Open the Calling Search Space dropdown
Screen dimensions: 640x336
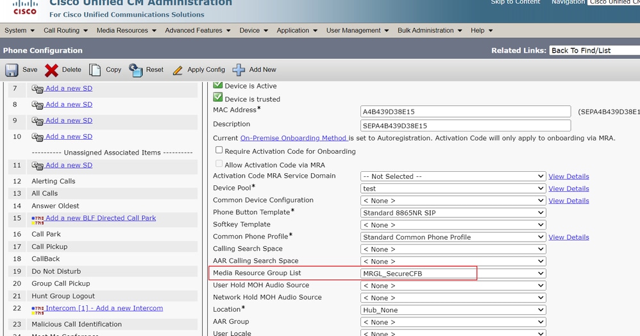coord(453,249)
